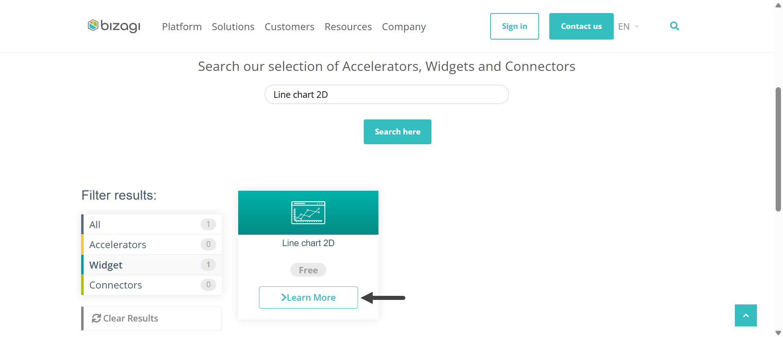Screen dimensions: 783x337
Task: Select the Widget filter
Action: point(152,265)
